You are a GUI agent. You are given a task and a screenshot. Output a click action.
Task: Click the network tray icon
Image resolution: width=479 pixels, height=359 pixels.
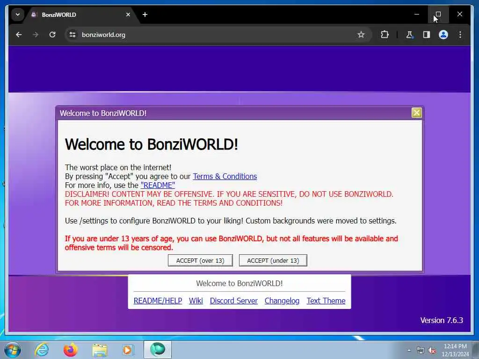pyautogui.click(x=421, y=350)
